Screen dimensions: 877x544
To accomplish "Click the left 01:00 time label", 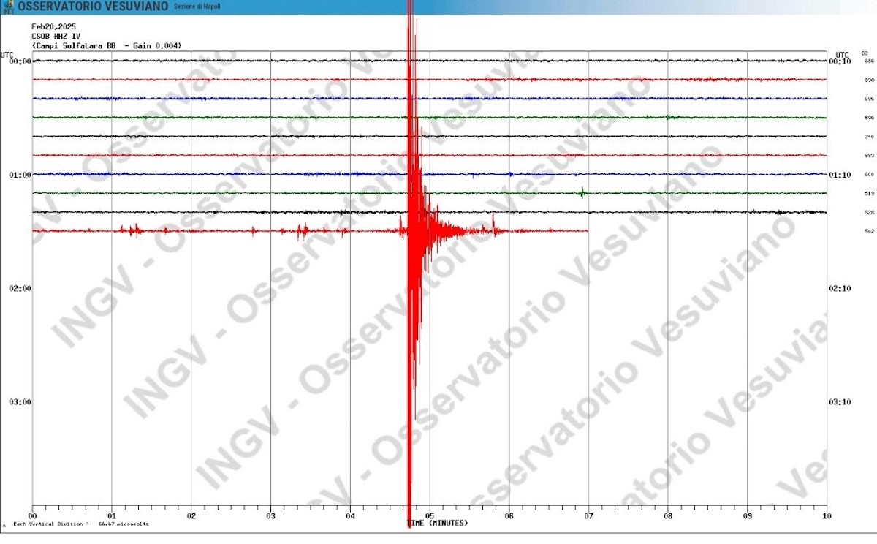I will (20, 175).
